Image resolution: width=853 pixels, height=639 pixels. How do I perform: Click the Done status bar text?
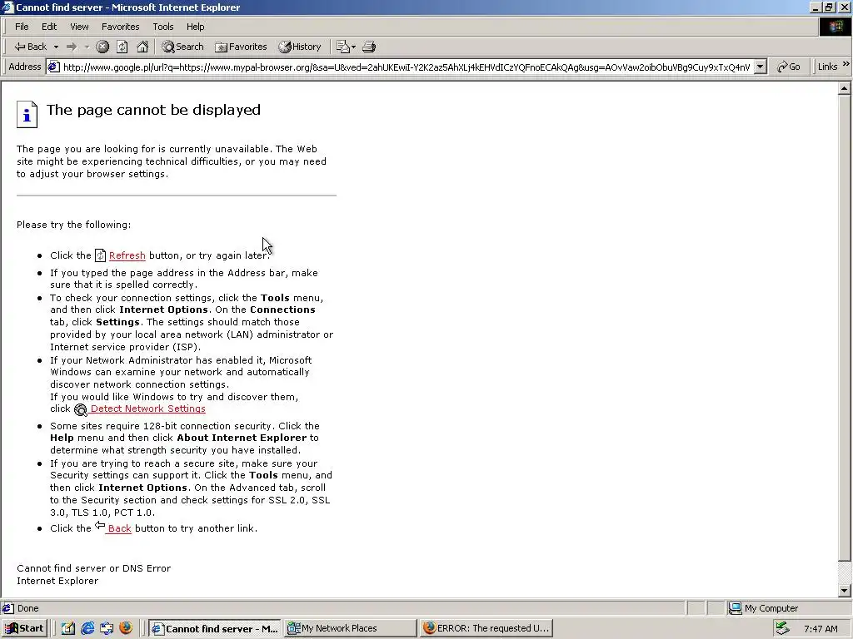27,608
